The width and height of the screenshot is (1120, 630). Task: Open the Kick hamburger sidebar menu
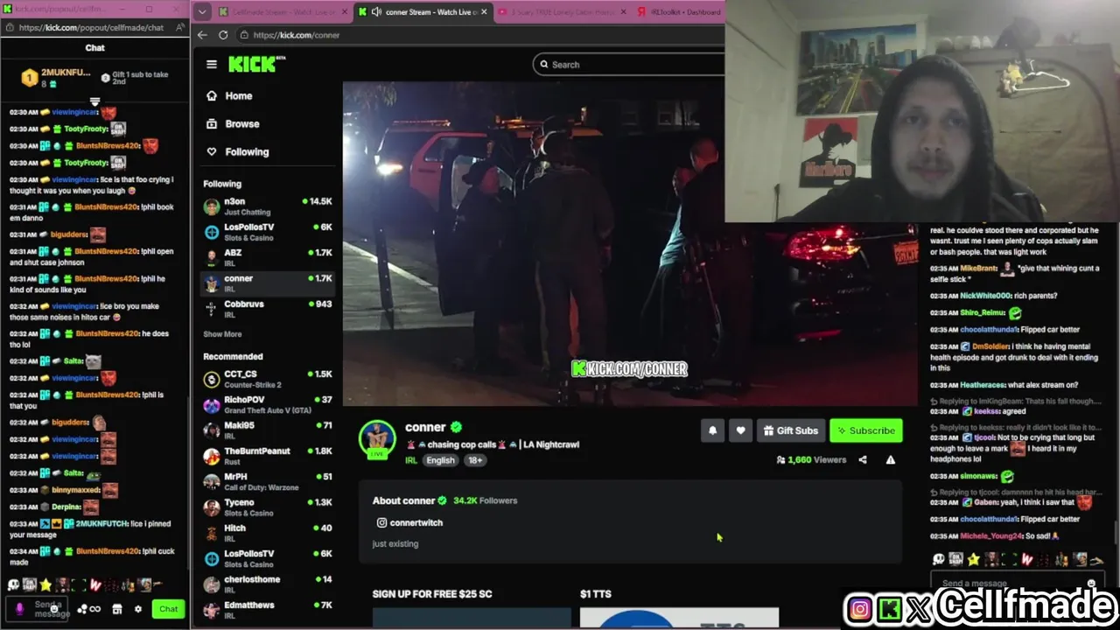coord(211,64)
